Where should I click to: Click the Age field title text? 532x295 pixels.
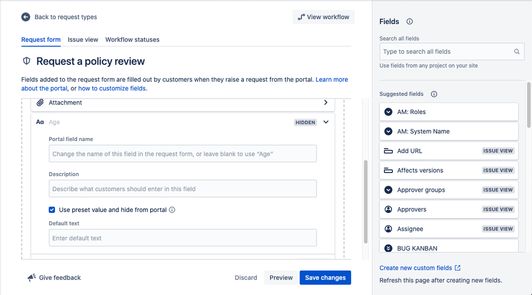(54, 122)
